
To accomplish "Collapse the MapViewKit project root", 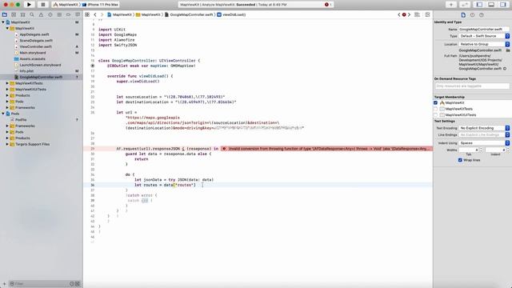I will click(3, 22).
